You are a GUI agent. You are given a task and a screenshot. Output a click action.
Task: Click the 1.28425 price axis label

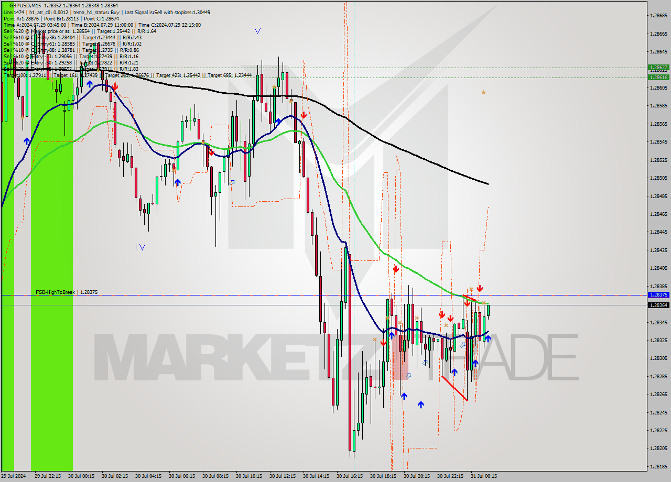pos(658,250)
